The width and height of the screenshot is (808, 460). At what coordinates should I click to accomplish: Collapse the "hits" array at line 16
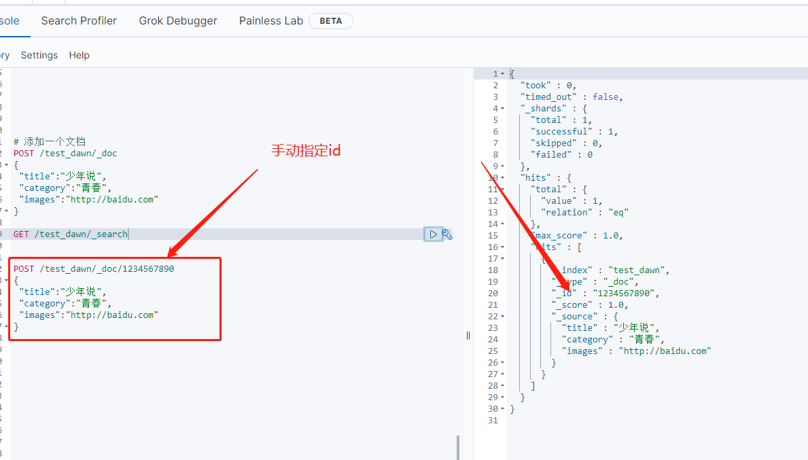pos(502,247)
